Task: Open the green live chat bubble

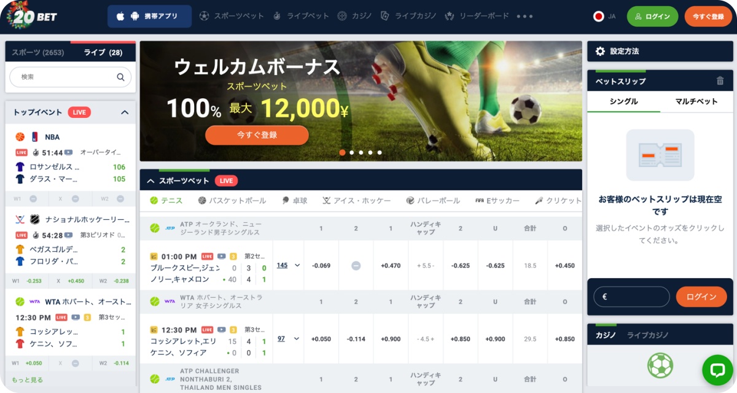Action: pos(718,370)
